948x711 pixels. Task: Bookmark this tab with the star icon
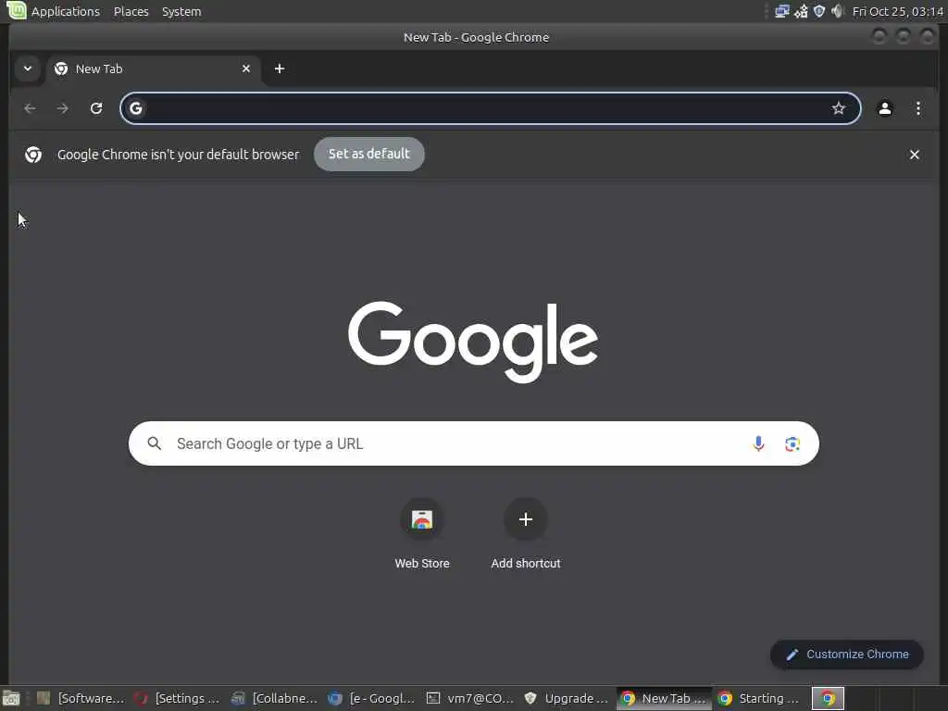(838, 109)
